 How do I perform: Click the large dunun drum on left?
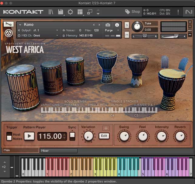22,87
